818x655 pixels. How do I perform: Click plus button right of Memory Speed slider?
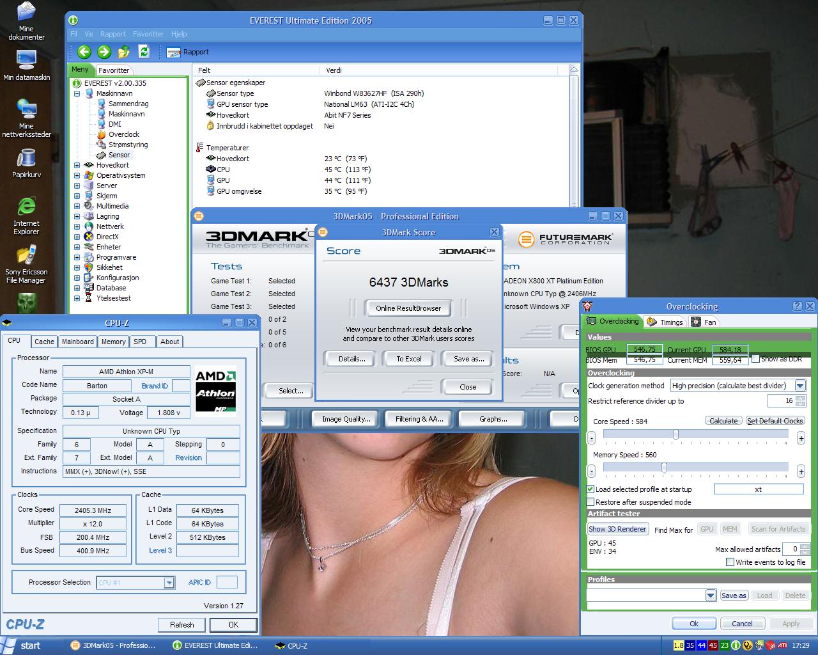coord(801,471)
